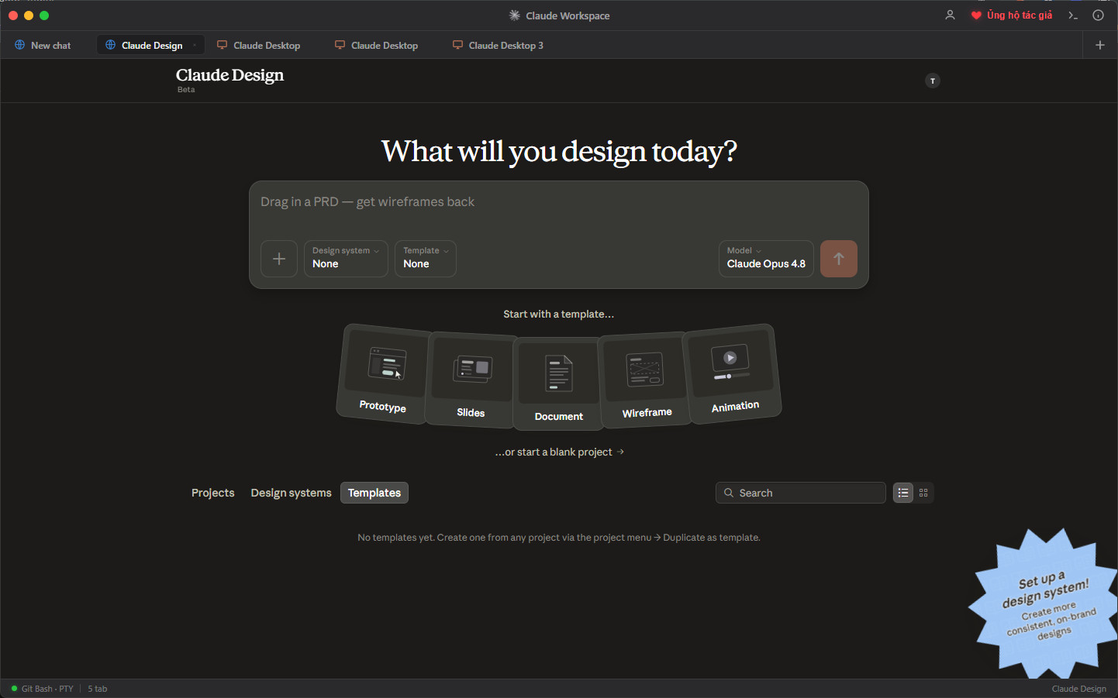The width and height of the screenshot is (1118, 698).
Task: Click the heart Ủng hộ tác giả link
Action: tap(1012, 15)
